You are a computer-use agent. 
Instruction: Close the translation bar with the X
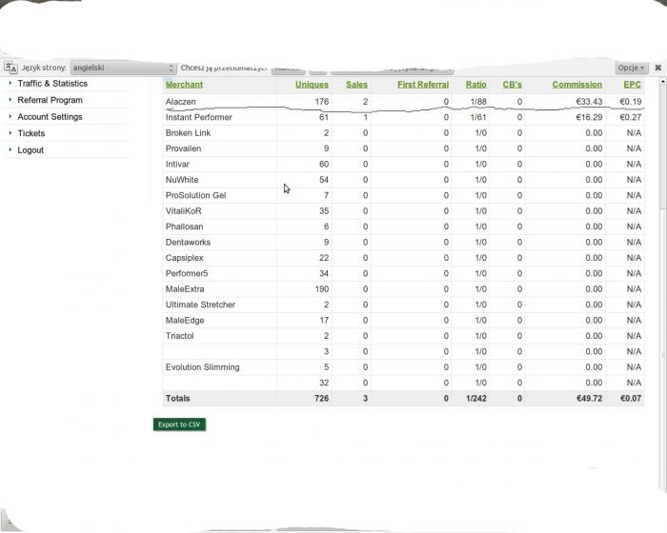point(657,68)
